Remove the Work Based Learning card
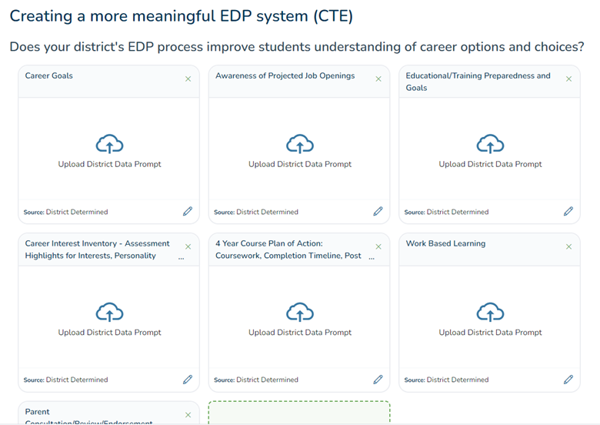The image size is (600, 425). (x=568, y=246)
